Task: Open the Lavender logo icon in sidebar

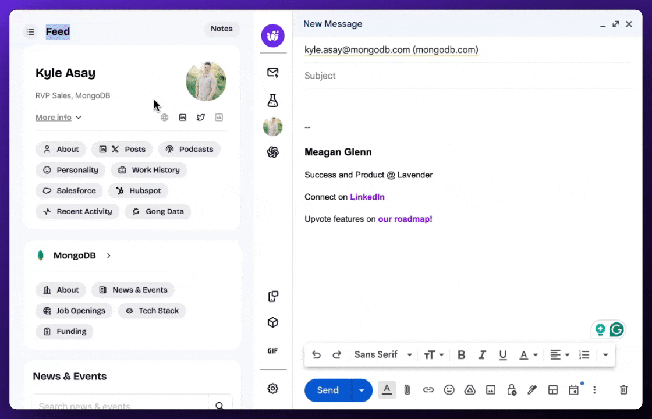Action: pos(273,35)
